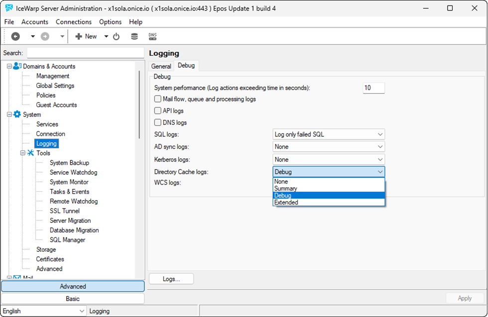Open SSL Tunnel tool
Viewport: 488px width, 317px height.
point(65,211)
